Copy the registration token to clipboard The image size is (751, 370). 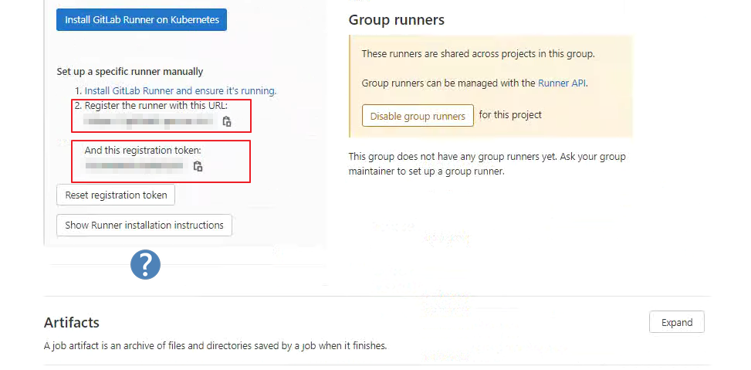click(198, 166)
